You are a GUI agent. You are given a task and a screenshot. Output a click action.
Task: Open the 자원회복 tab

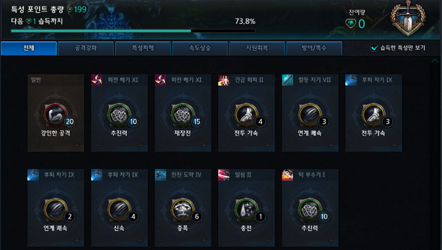coord(257,48)
